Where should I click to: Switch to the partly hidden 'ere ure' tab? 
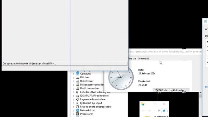(132, 58)
